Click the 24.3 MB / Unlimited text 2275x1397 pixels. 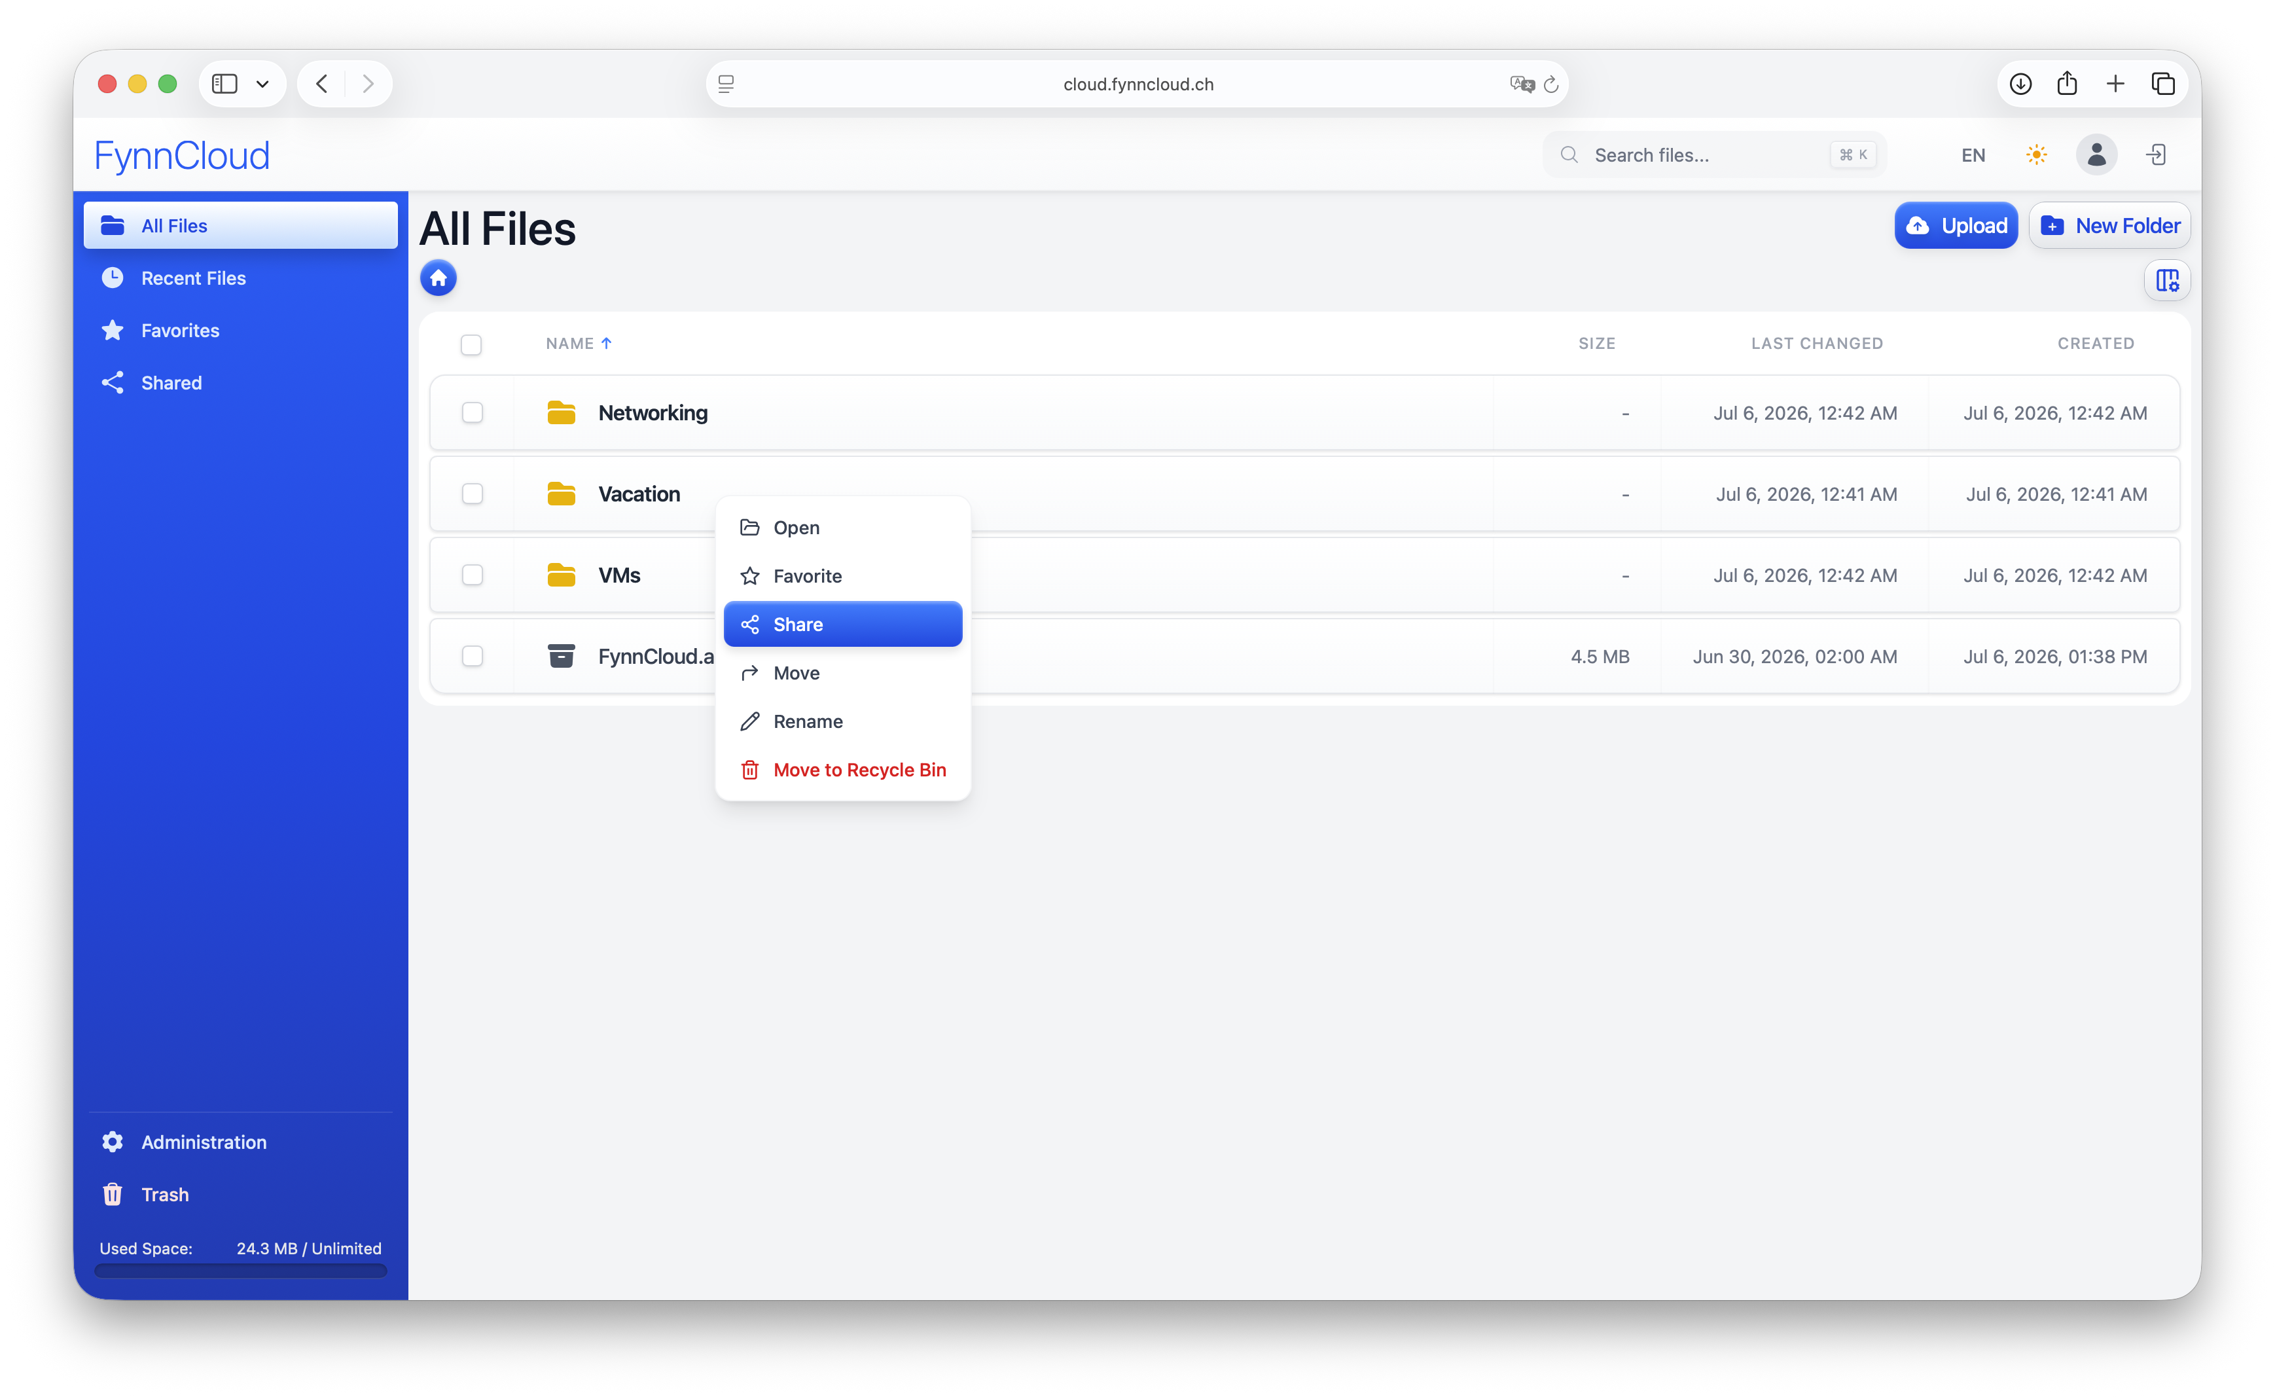point(308,1248)
